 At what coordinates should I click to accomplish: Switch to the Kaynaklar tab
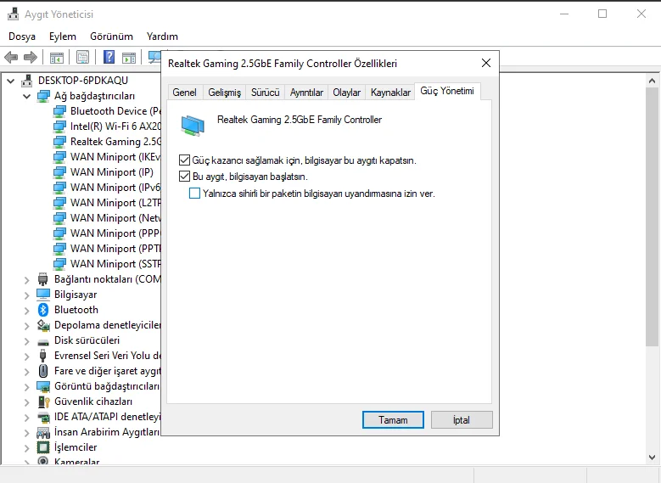pyautogui.click(x=390, y=93)
